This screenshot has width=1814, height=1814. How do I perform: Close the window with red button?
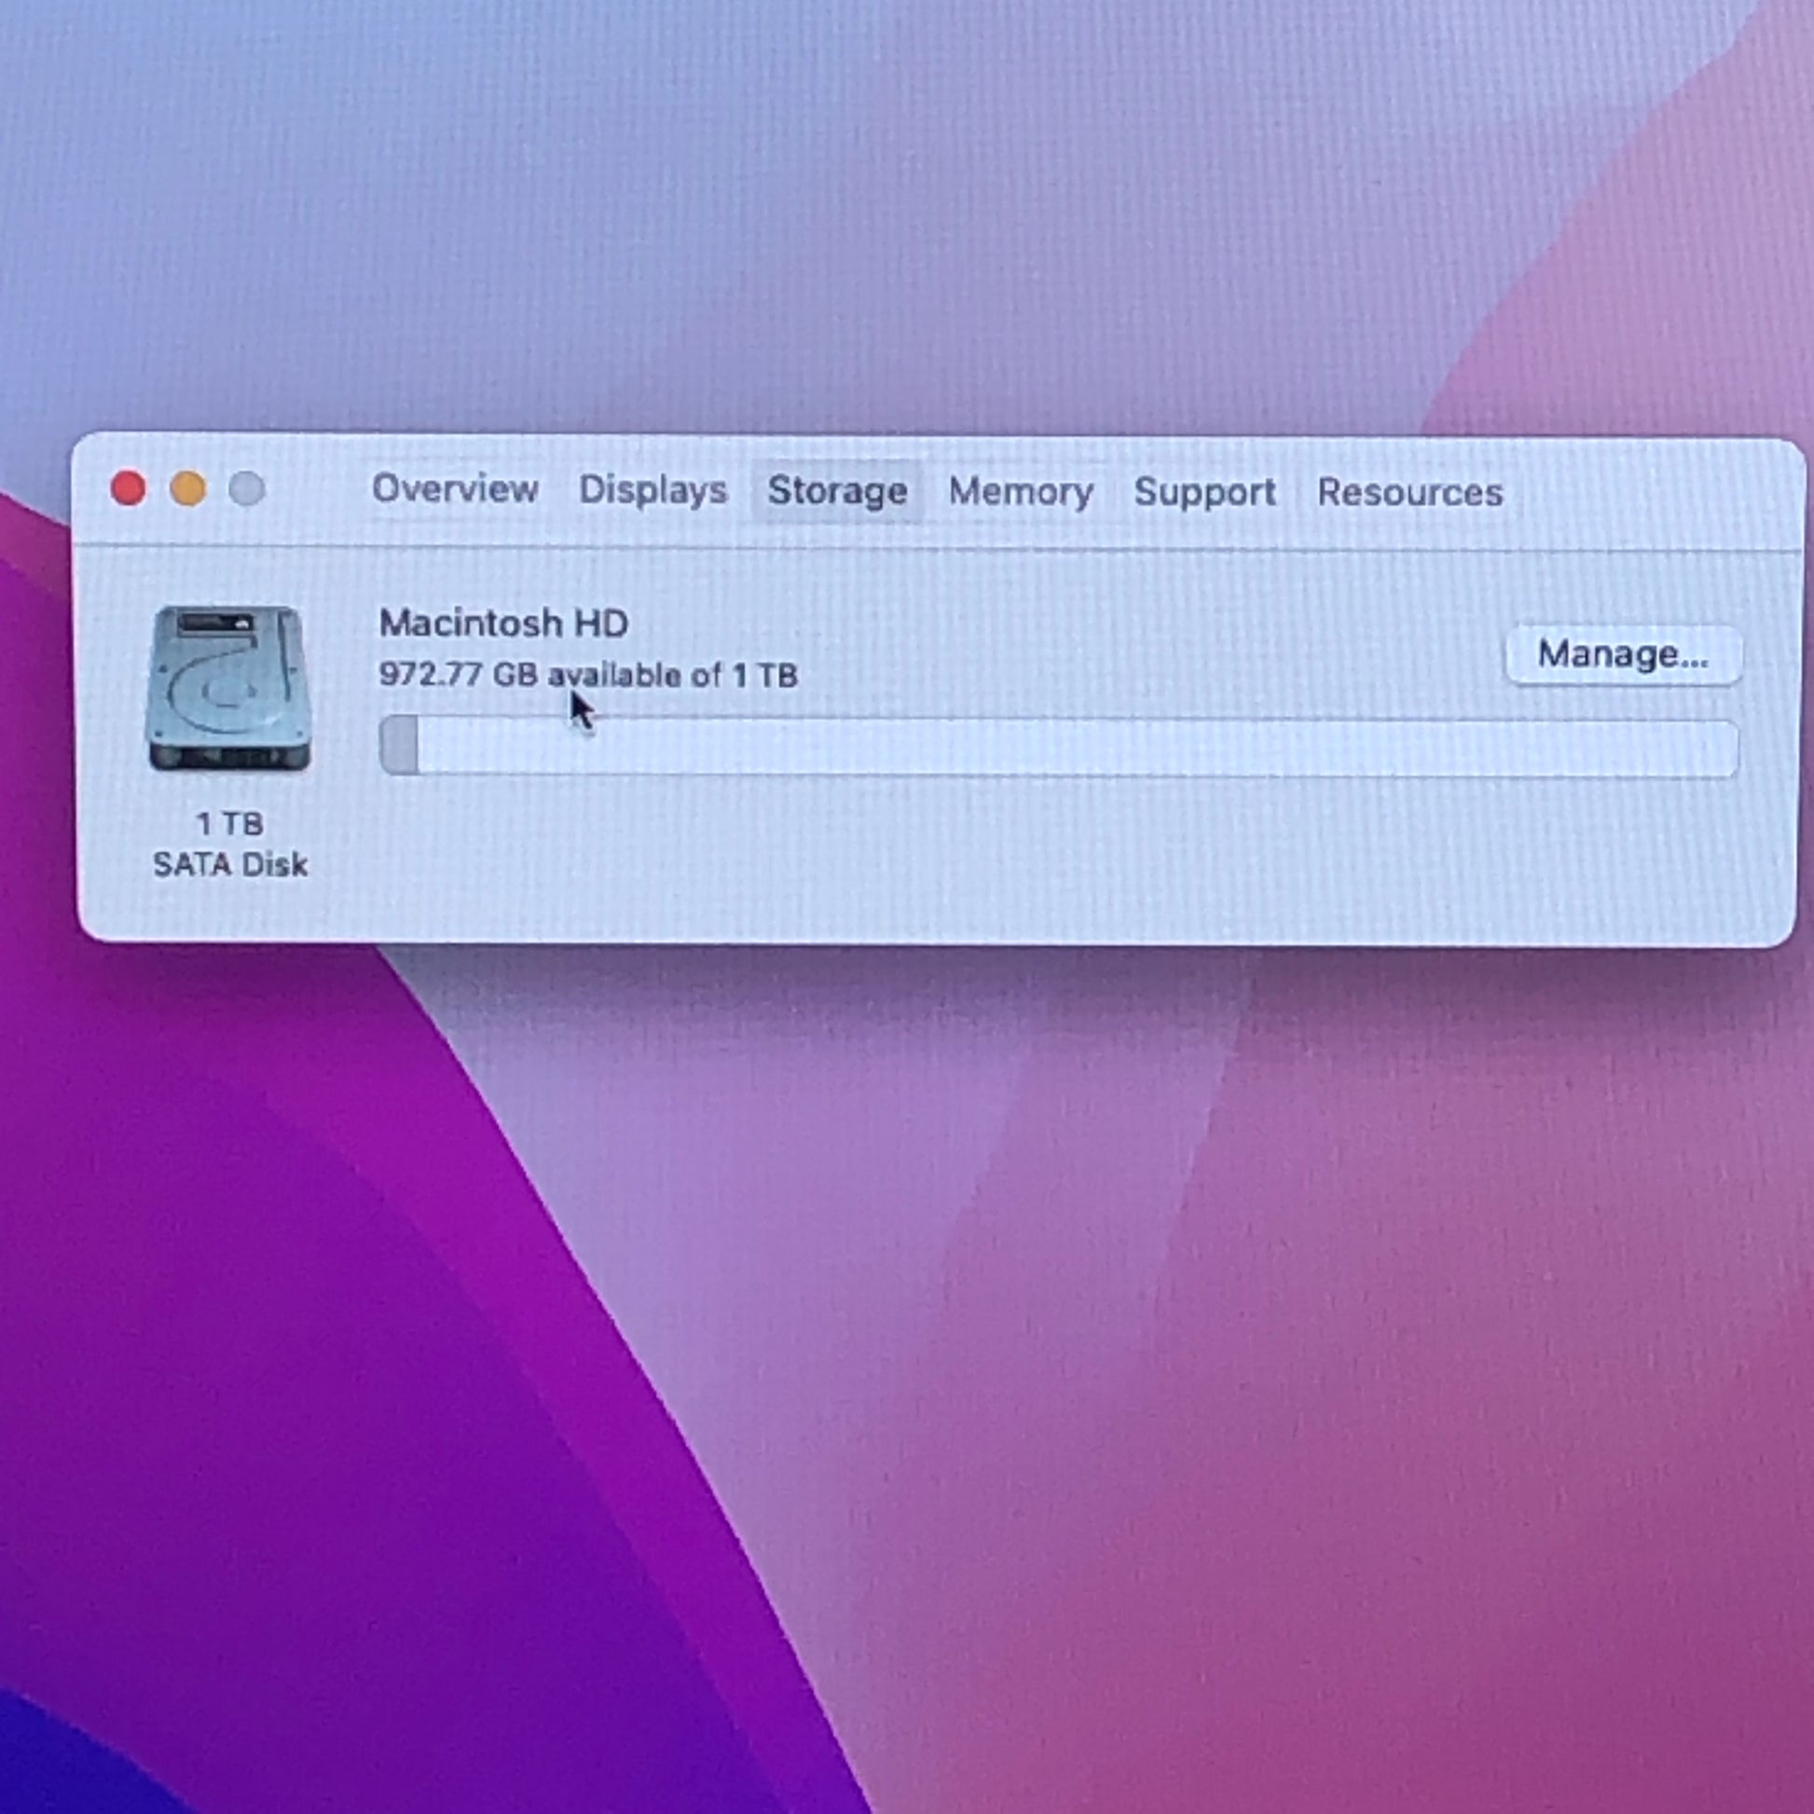click(129, 488)
